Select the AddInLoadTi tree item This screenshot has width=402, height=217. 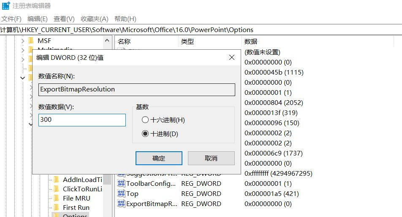[83, 179]
